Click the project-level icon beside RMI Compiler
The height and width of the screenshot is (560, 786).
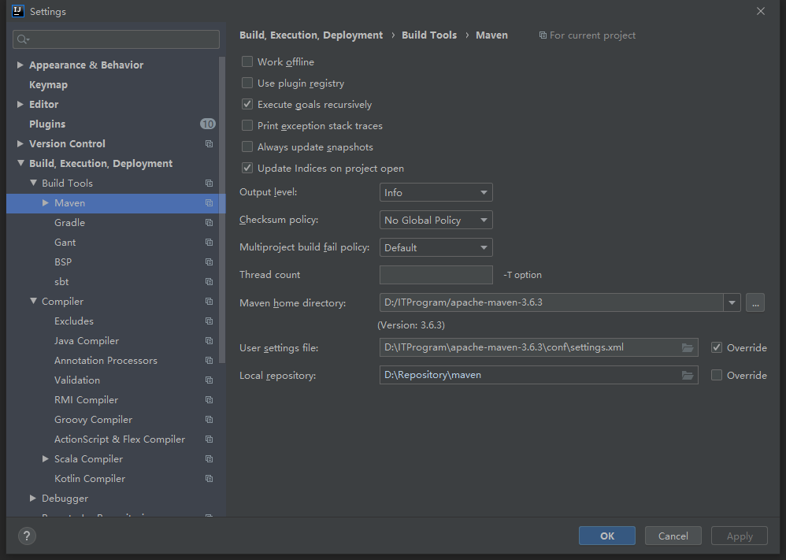click(x=209, y=400)
